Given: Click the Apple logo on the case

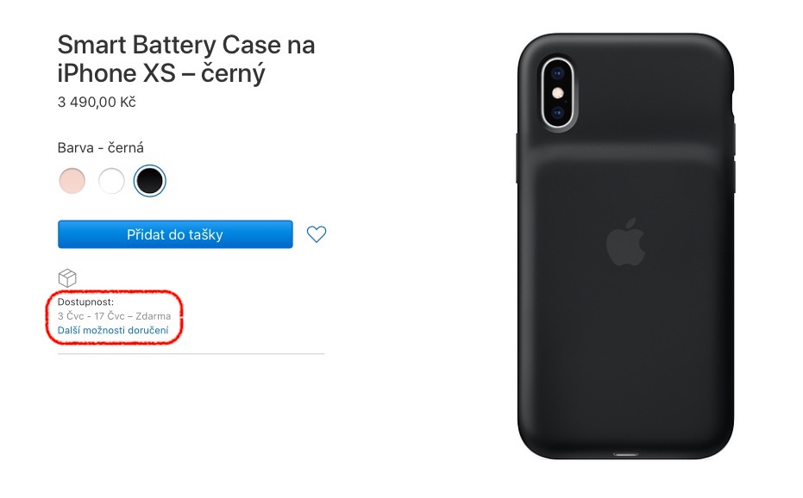Looking at the screenshot, I should point(625,241).
